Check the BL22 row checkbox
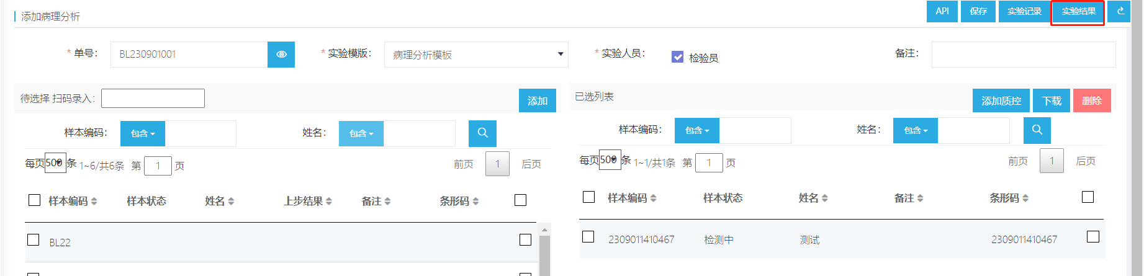1144x276 pixels. (x=34, y=240)
